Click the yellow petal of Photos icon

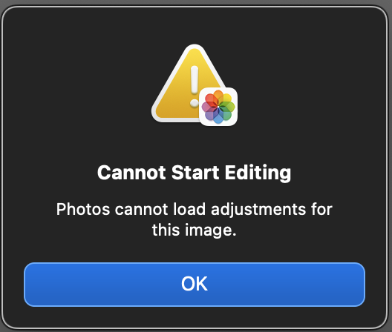pyautogui.click(x=226, y=99)
